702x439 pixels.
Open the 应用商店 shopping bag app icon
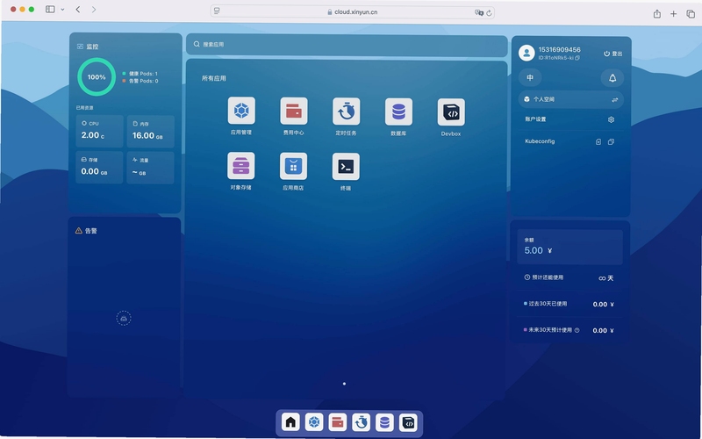[x=293, y=166]
